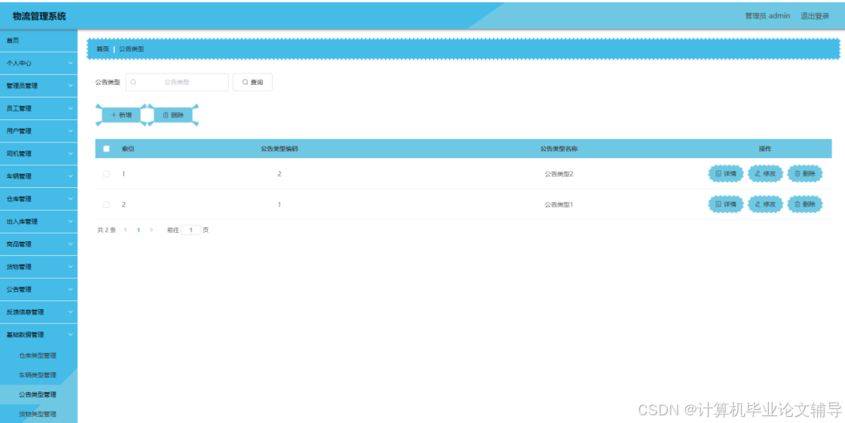Screen dimensions: 845x423
Task: Click the 新增 add button
Action: coord(121,115)
